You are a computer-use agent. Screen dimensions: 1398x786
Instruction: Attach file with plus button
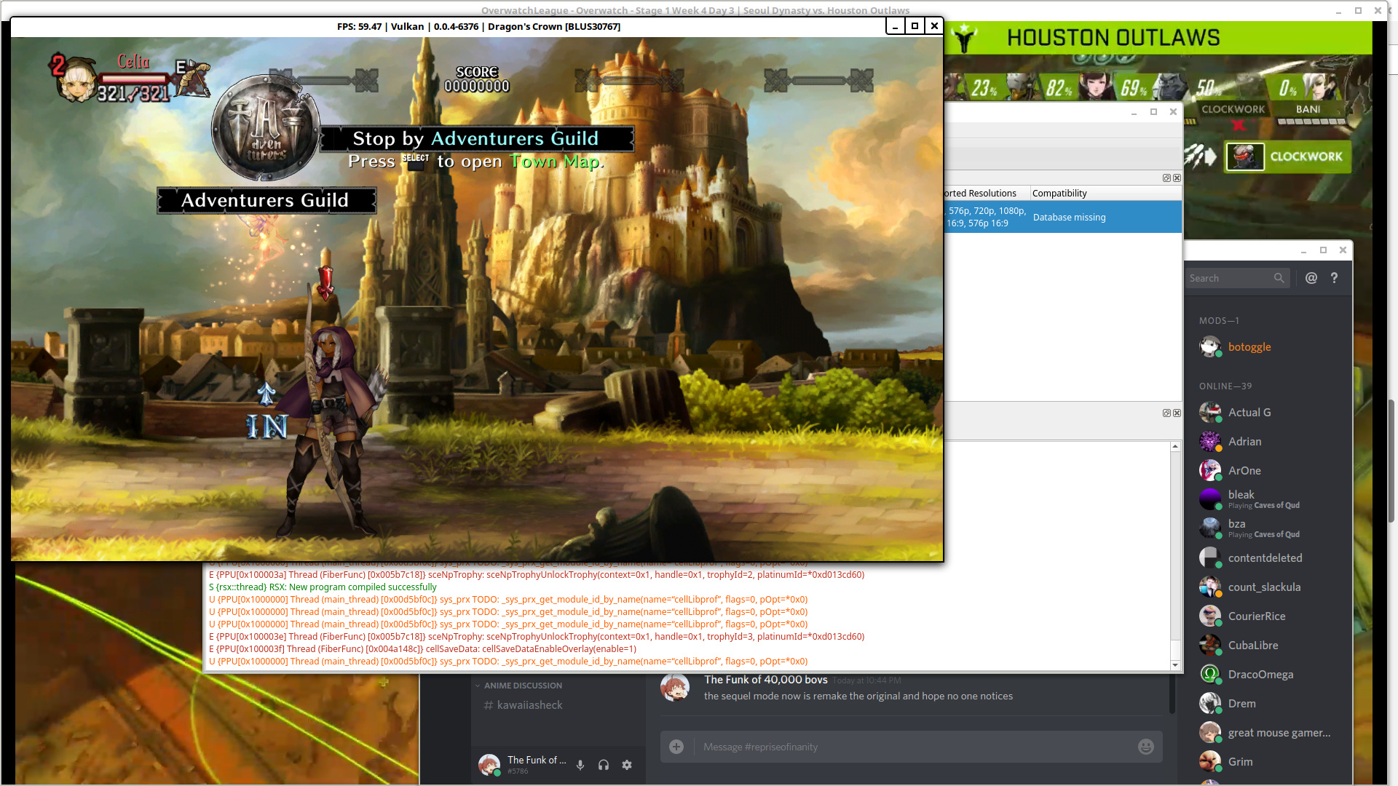(676, 747)
